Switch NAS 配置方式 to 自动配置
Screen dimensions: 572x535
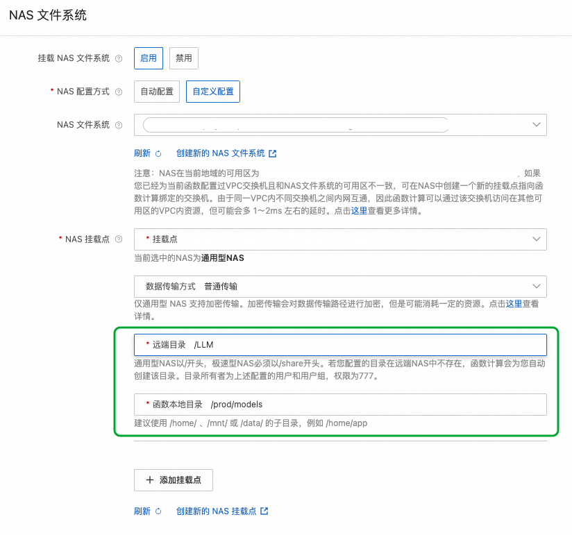tap(156, 91)
